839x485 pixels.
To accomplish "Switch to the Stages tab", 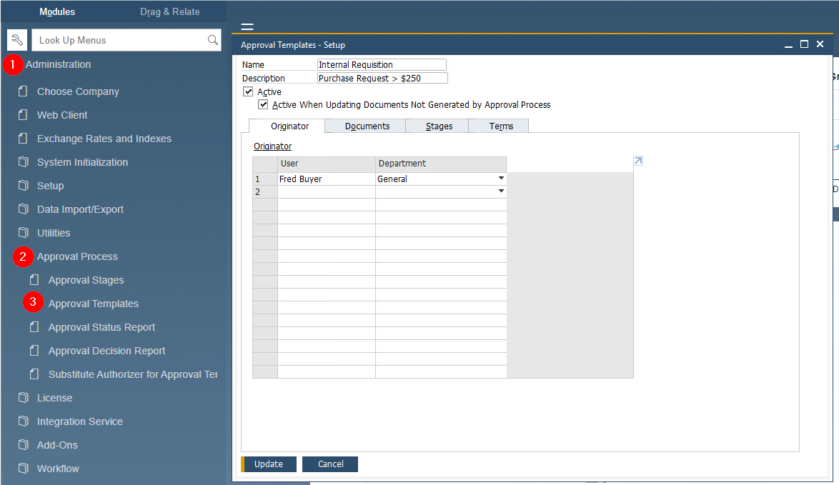I will [437, 126].
